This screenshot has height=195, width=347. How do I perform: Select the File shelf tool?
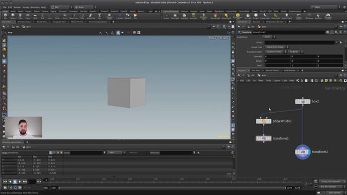(x=135, y=16)
